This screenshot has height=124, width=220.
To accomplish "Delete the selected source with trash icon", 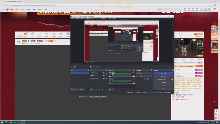I will coord(94,89).
